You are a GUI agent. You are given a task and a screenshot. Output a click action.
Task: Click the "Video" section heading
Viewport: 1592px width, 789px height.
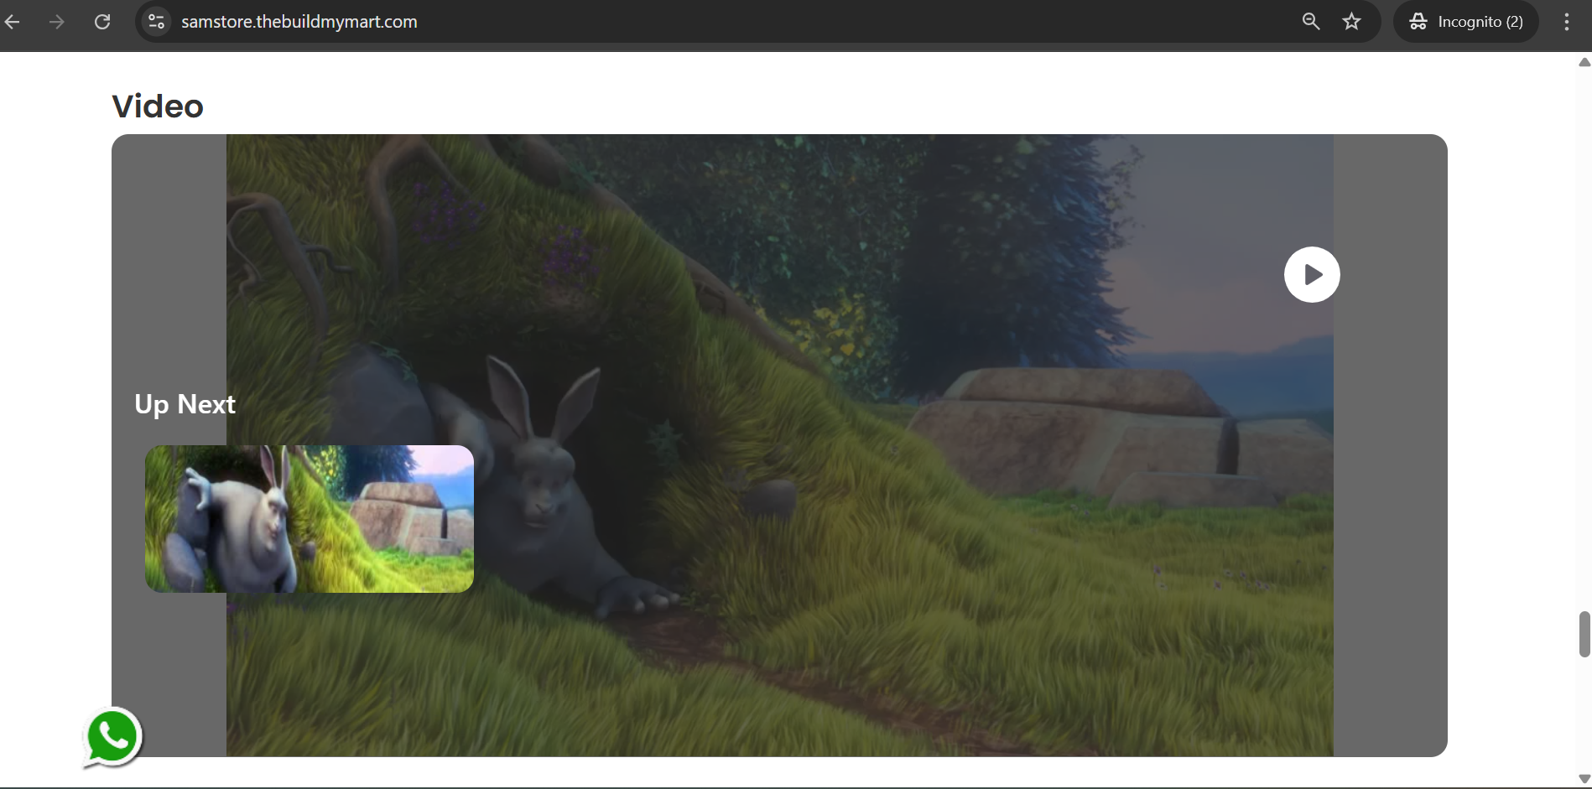[158, 106]
